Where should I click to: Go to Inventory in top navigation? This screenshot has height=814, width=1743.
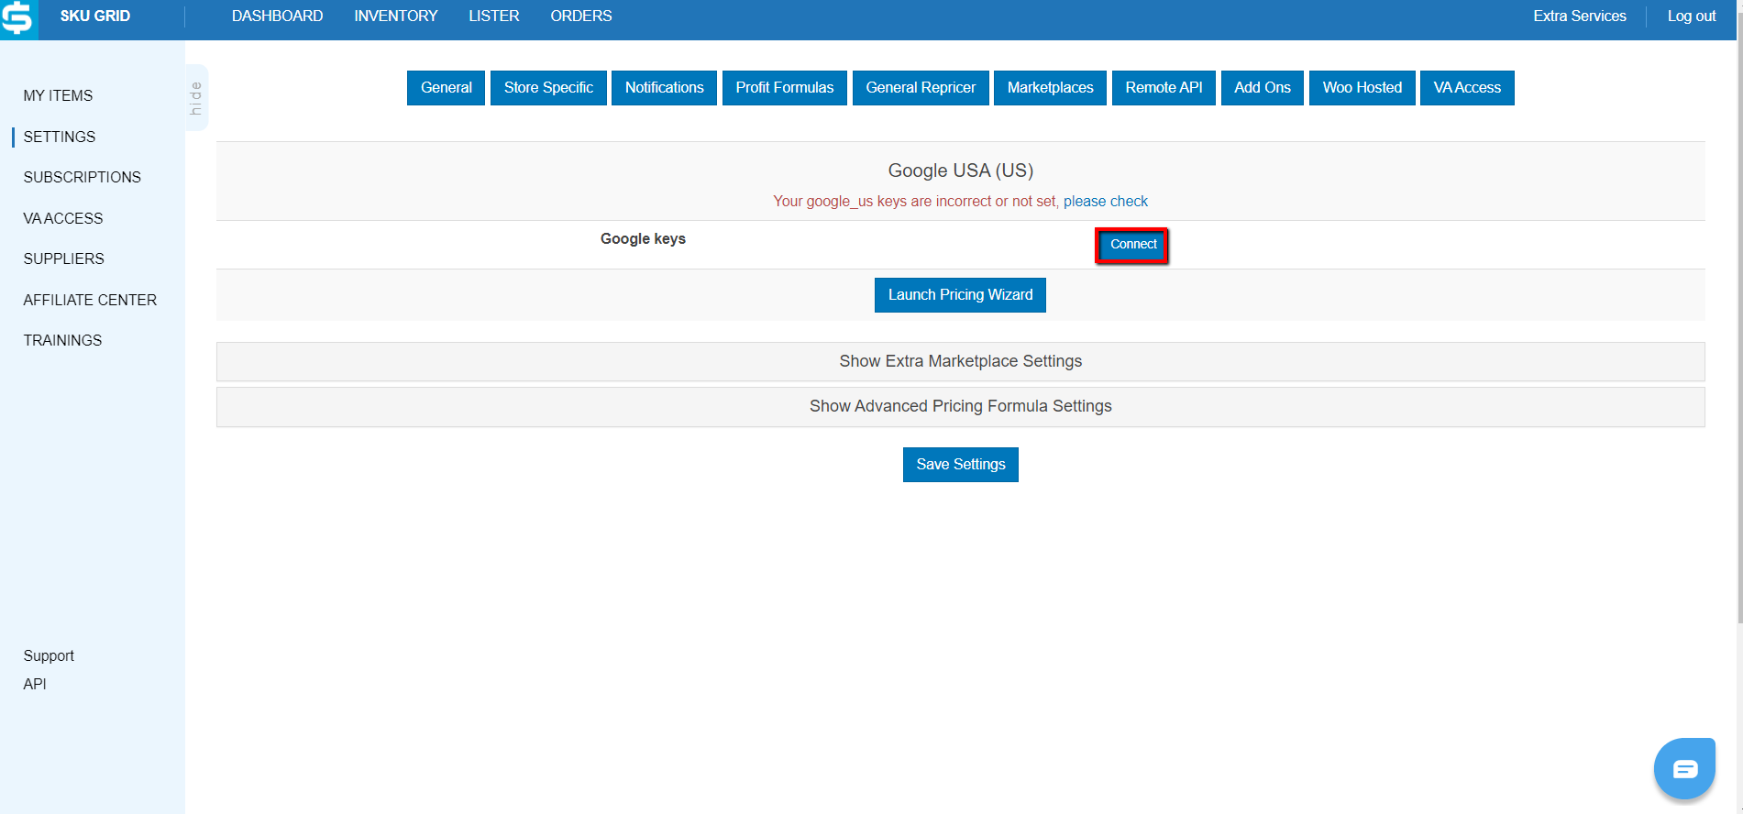(396, 16)
